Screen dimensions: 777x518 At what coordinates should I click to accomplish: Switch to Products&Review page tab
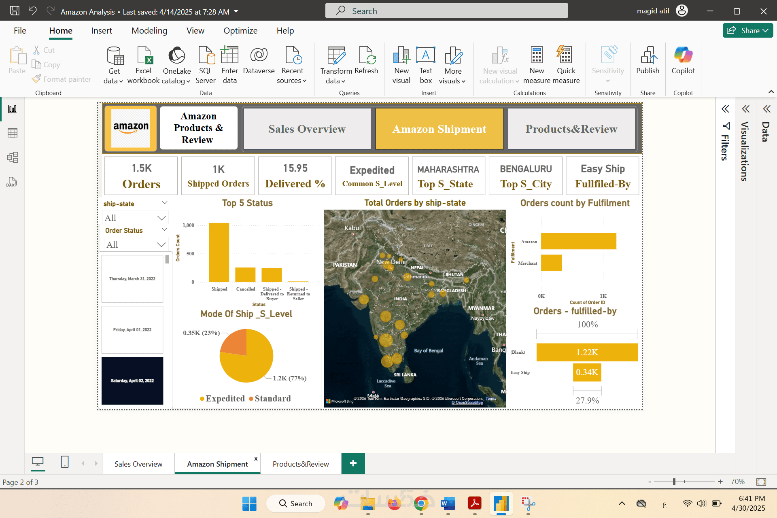point(300,464)
